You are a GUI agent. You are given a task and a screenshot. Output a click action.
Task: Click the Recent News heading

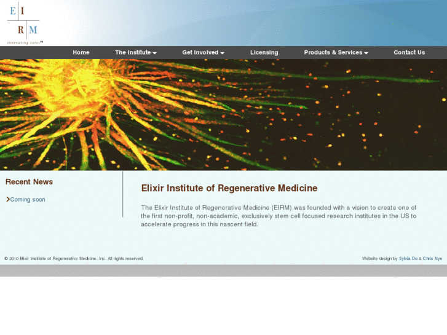click(29, 182)
